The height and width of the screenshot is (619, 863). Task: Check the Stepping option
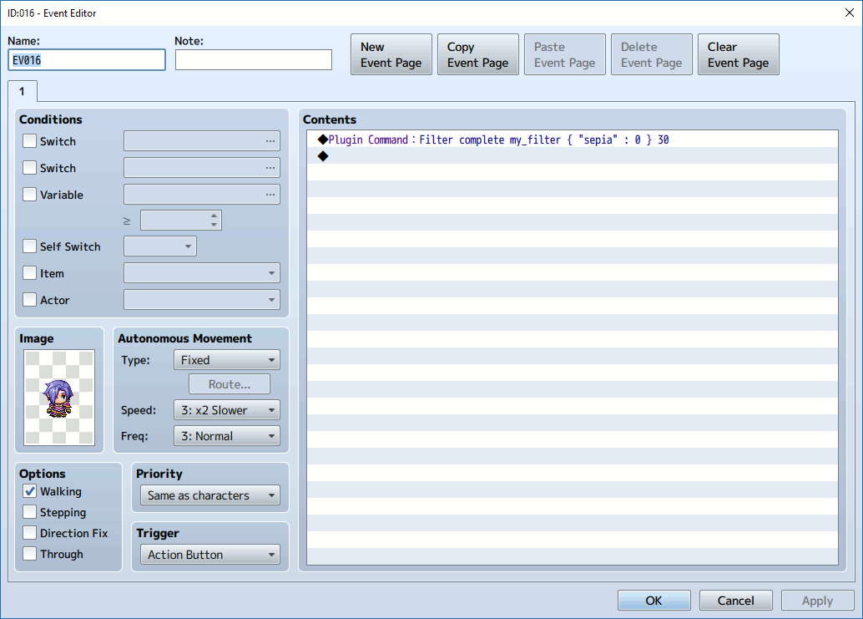coord(30,512)
